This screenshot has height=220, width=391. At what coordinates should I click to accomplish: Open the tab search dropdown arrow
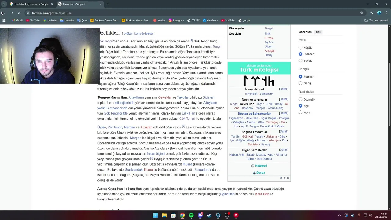point(4,4)
